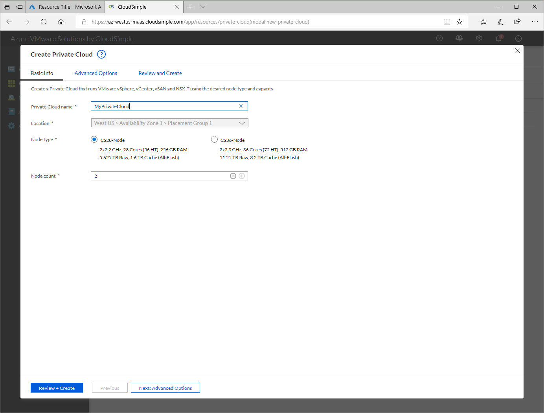View notifications via the bell icon with badge
Viewport: 544px width, 413px height.
pos(498,38)
